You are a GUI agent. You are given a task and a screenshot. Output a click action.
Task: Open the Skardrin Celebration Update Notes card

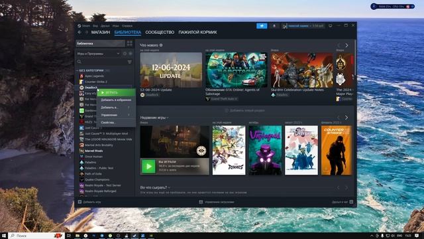301,70
